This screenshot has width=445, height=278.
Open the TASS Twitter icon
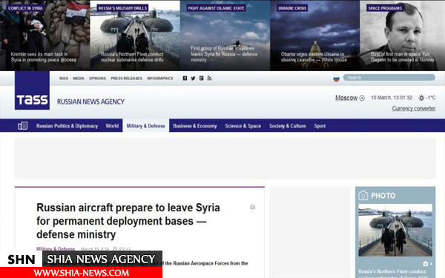tap(193, 79)
